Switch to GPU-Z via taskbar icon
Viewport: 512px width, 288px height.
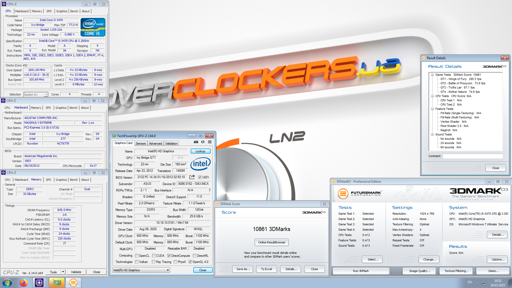click(57, 283)
